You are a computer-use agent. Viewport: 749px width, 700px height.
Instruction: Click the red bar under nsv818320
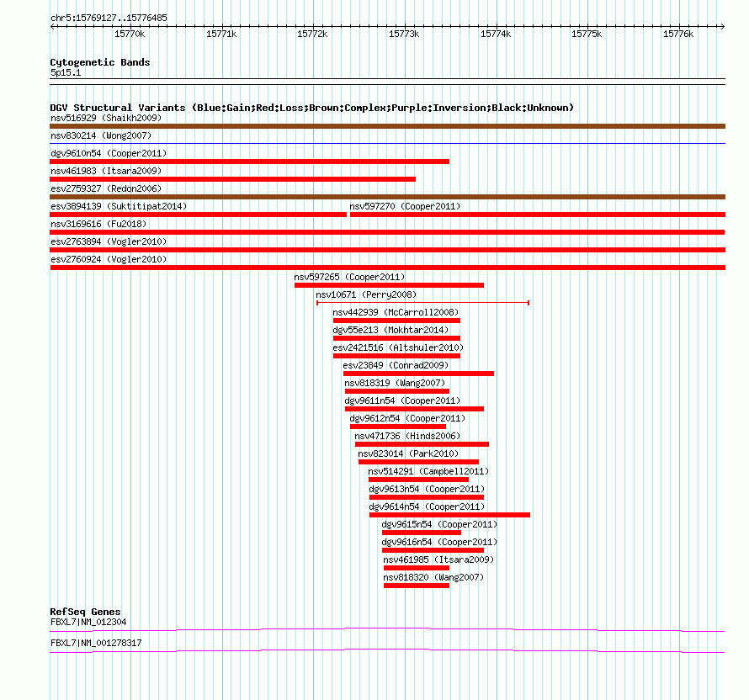click(417, 586)
